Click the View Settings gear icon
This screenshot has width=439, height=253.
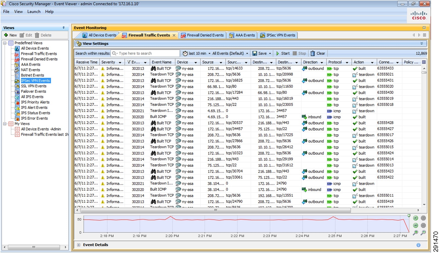click(79, 43)
